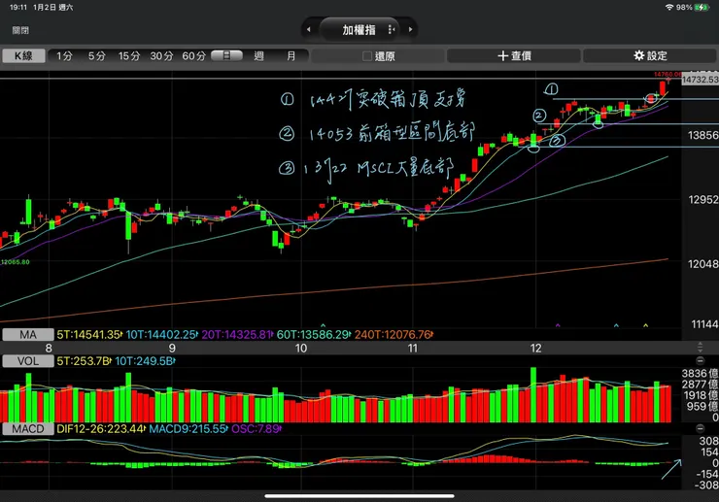Image resolution: width=719 pixels, height=502 pixels.
Task: Tap the 12048 price axis label
Action: [x=702, y=264]
